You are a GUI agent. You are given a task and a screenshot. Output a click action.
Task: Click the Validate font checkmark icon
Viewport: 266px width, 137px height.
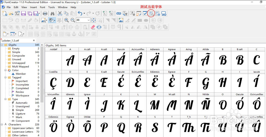(145, 13)
